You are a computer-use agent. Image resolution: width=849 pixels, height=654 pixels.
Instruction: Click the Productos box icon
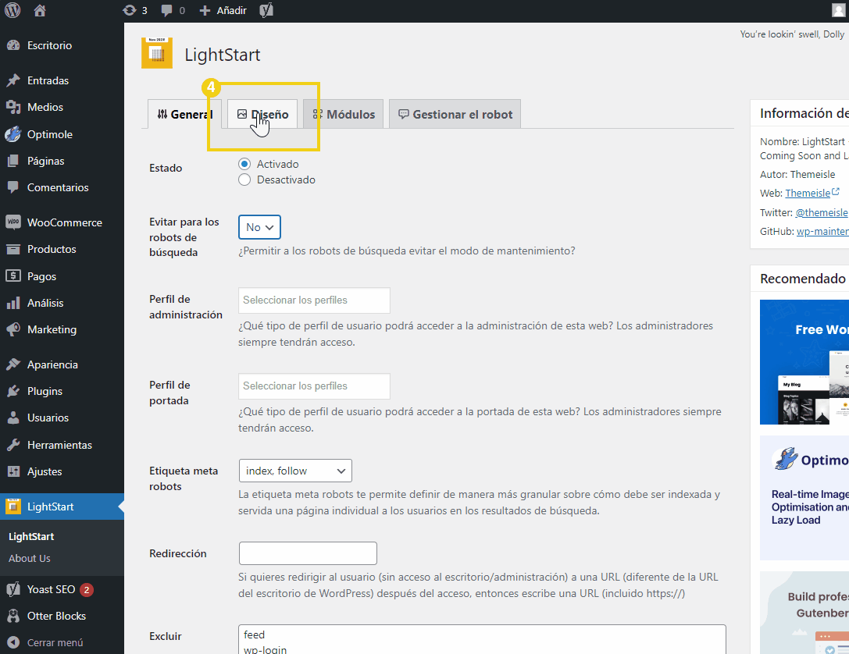coord(13,250)
